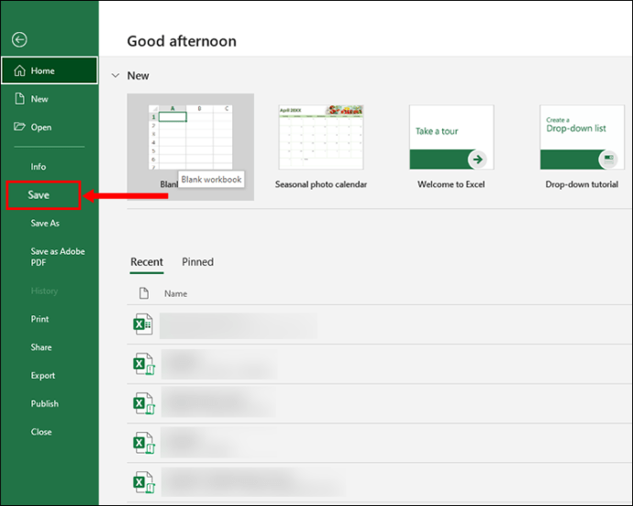
Task: Open the first recent Excel file icon
Action: coord(143,324)
